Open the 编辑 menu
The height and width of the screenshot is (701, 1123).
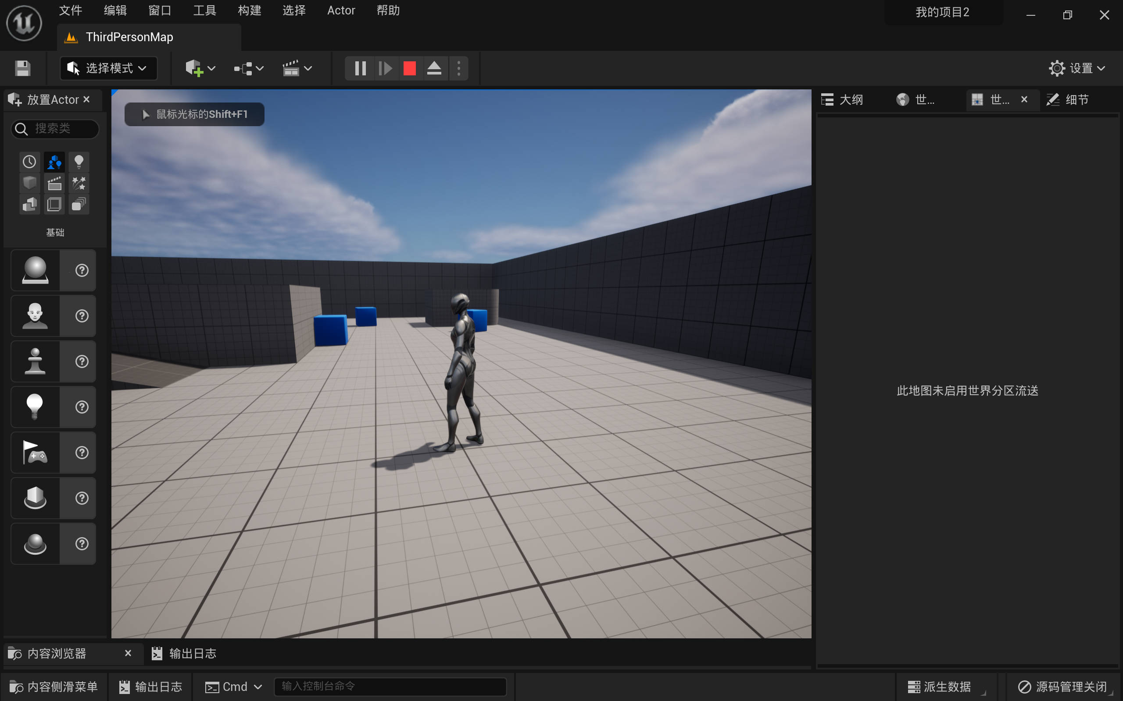(115, 10)
